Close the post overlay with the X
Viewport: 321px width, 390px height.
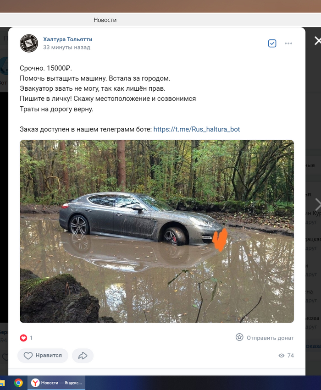click(317, 41)
